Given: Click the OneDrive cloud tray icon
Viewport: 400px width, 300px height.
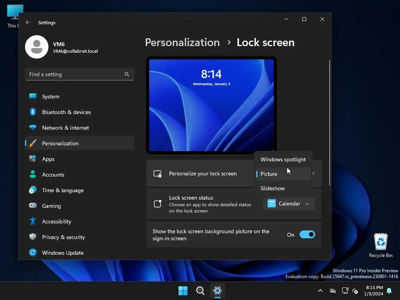Looking at the screenshot, I should 333,291.
